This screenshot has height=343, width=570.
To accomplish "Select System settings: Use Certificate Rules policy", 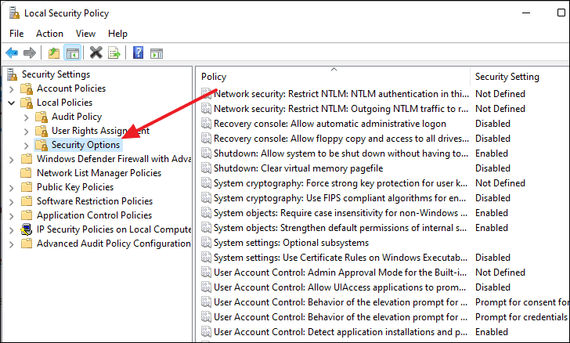I will click(341, 258).
